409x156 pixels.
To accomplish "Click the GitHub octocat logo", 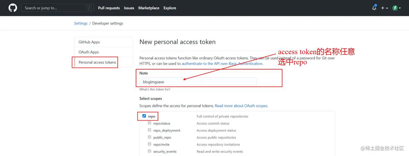I will pos(12,8).
